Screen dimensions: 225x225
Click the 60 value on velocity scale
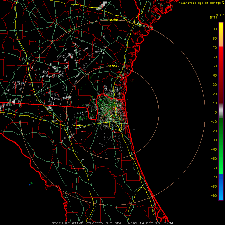point(215,57)
